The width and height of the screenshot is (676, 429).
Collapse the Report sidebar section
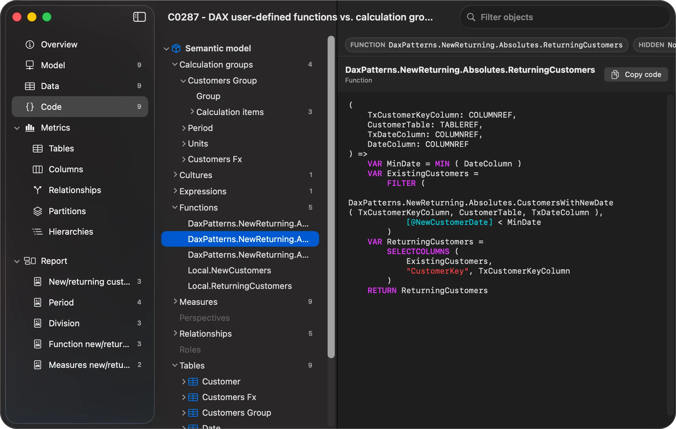point(17,261)
